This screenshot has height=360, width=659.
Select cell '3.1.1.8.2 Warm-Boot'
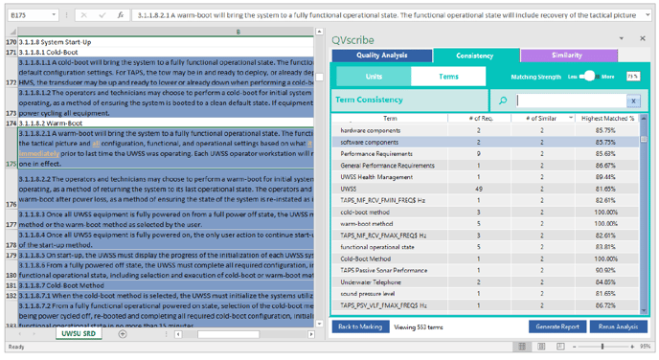click(166, 124)
